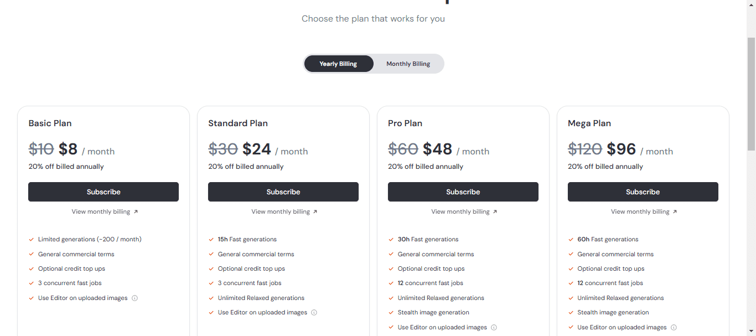Subscribe to the Pro Plan

click(463, 192)
